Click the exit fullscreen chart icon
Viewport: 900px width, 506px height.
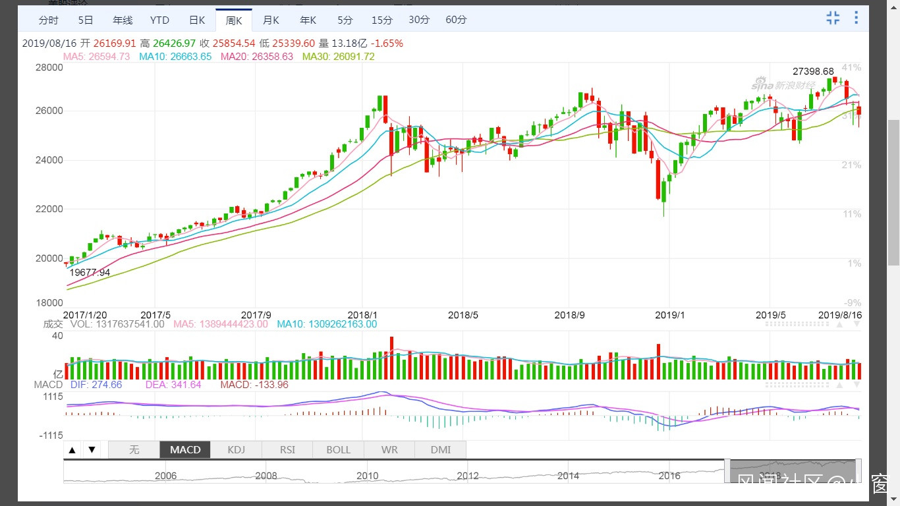pos(833,18)
